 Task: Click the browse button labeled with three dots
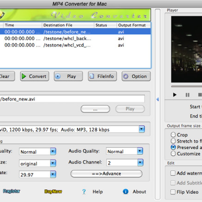(95, 109)
